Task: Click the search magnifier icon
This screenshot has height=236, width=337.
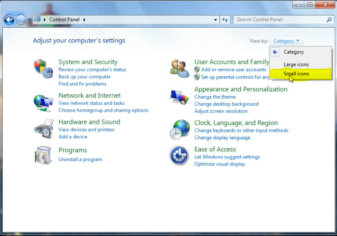Action: pyautogui.click(x=329, y=20)
